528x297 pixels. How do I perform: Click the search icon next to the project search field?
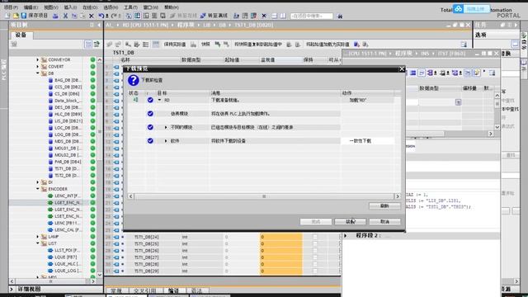click(340, 16)
